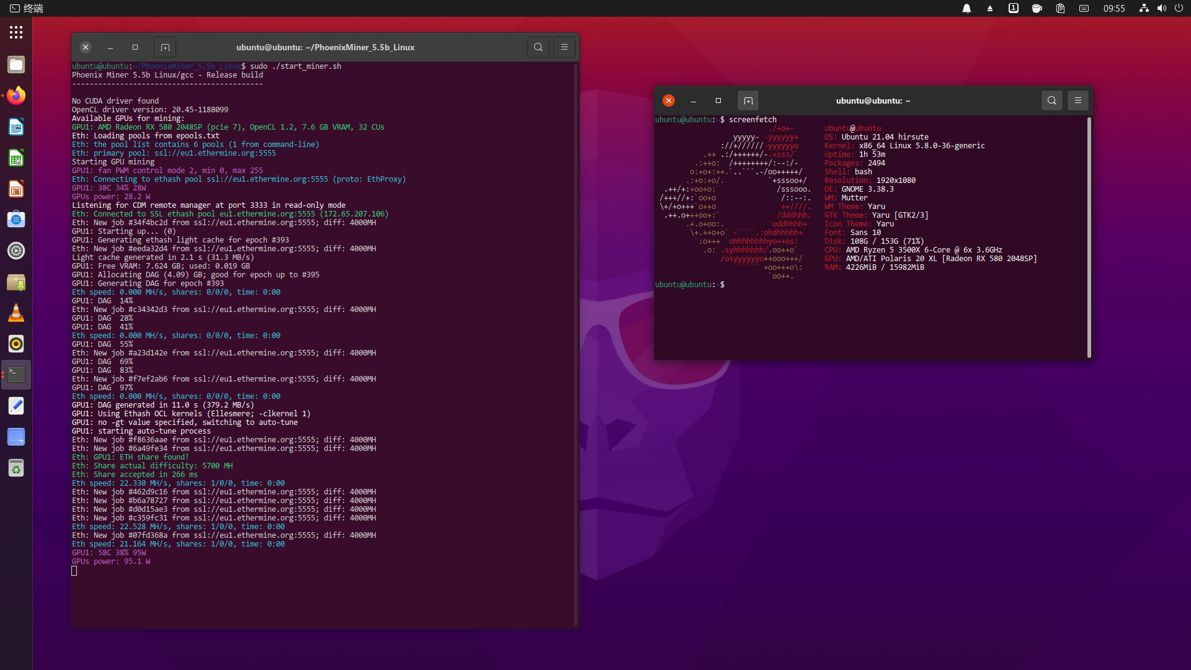Open the Screenshot tool in dock
The width and height of the screenshot is (1191, 670).
click(x=16, y=437)
